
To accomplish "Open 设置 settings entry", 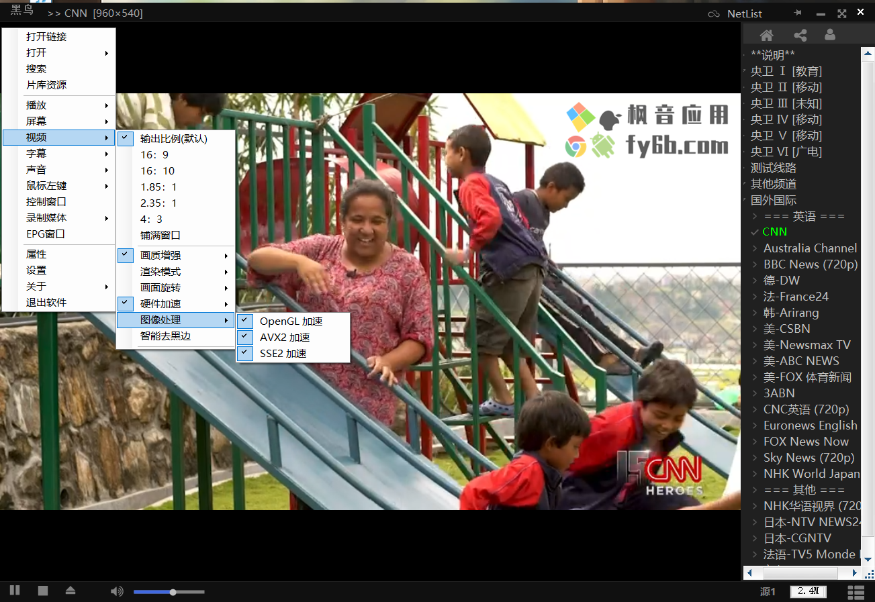I will coord(59,270).
